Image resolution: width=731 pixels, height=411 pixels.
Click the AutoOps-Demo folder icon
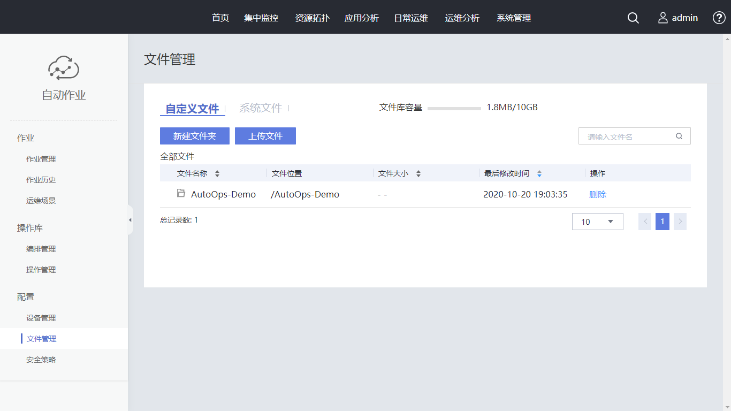pyautogui.click(x=181, y=193)
